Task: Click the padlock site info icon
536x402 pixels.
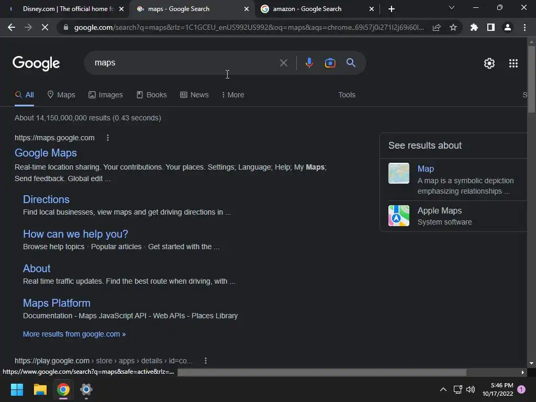Action: coord(65,27)
